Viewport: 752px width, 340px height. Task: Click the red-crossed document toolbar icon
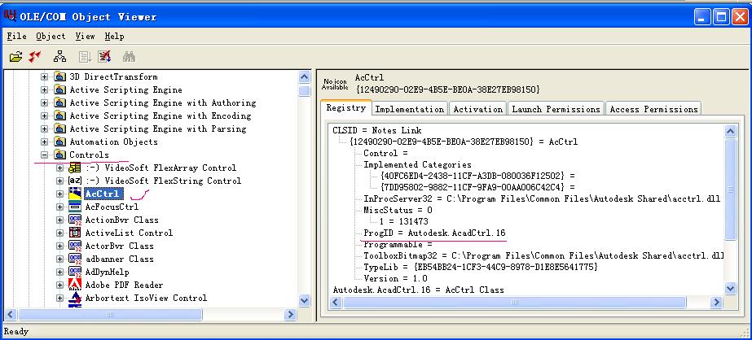tap(104, 57)
